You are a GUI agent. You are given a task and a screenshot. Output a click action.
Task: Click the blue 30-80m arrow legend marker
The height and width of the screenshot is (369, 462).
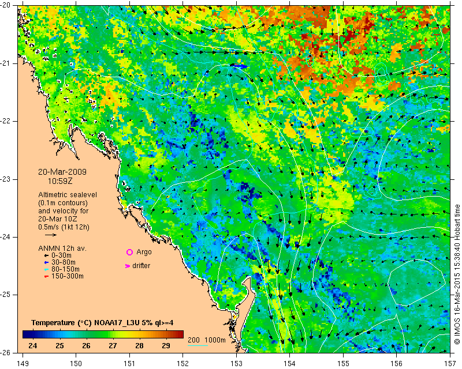[46, 262]
